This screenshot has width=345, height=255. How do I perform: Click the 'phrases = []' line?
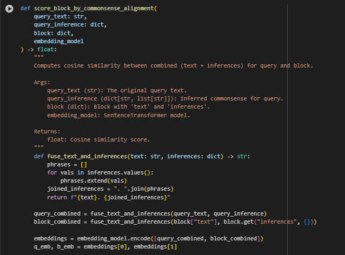pos(67,165)
